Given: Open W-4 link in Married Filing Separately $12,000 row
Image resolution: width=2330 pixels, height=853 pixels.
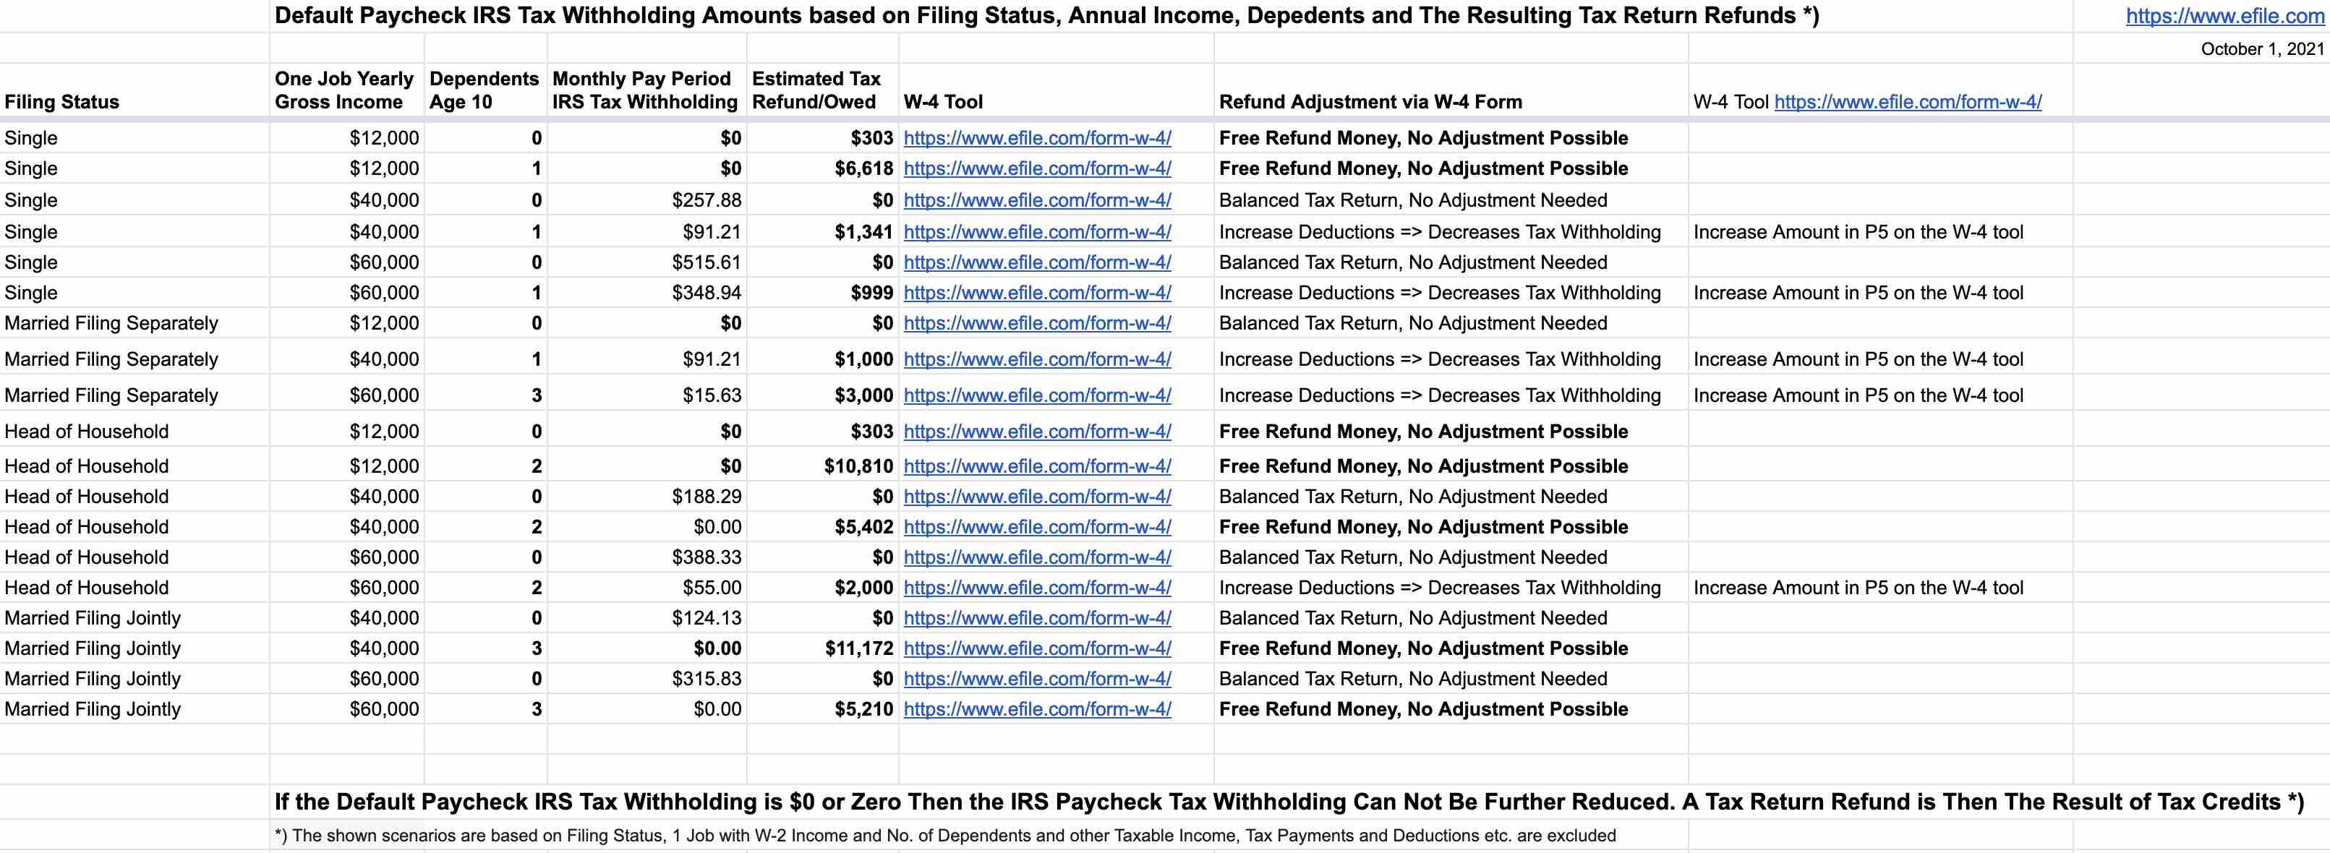Looking at the screenshot, I should (x=1038, y=323).
